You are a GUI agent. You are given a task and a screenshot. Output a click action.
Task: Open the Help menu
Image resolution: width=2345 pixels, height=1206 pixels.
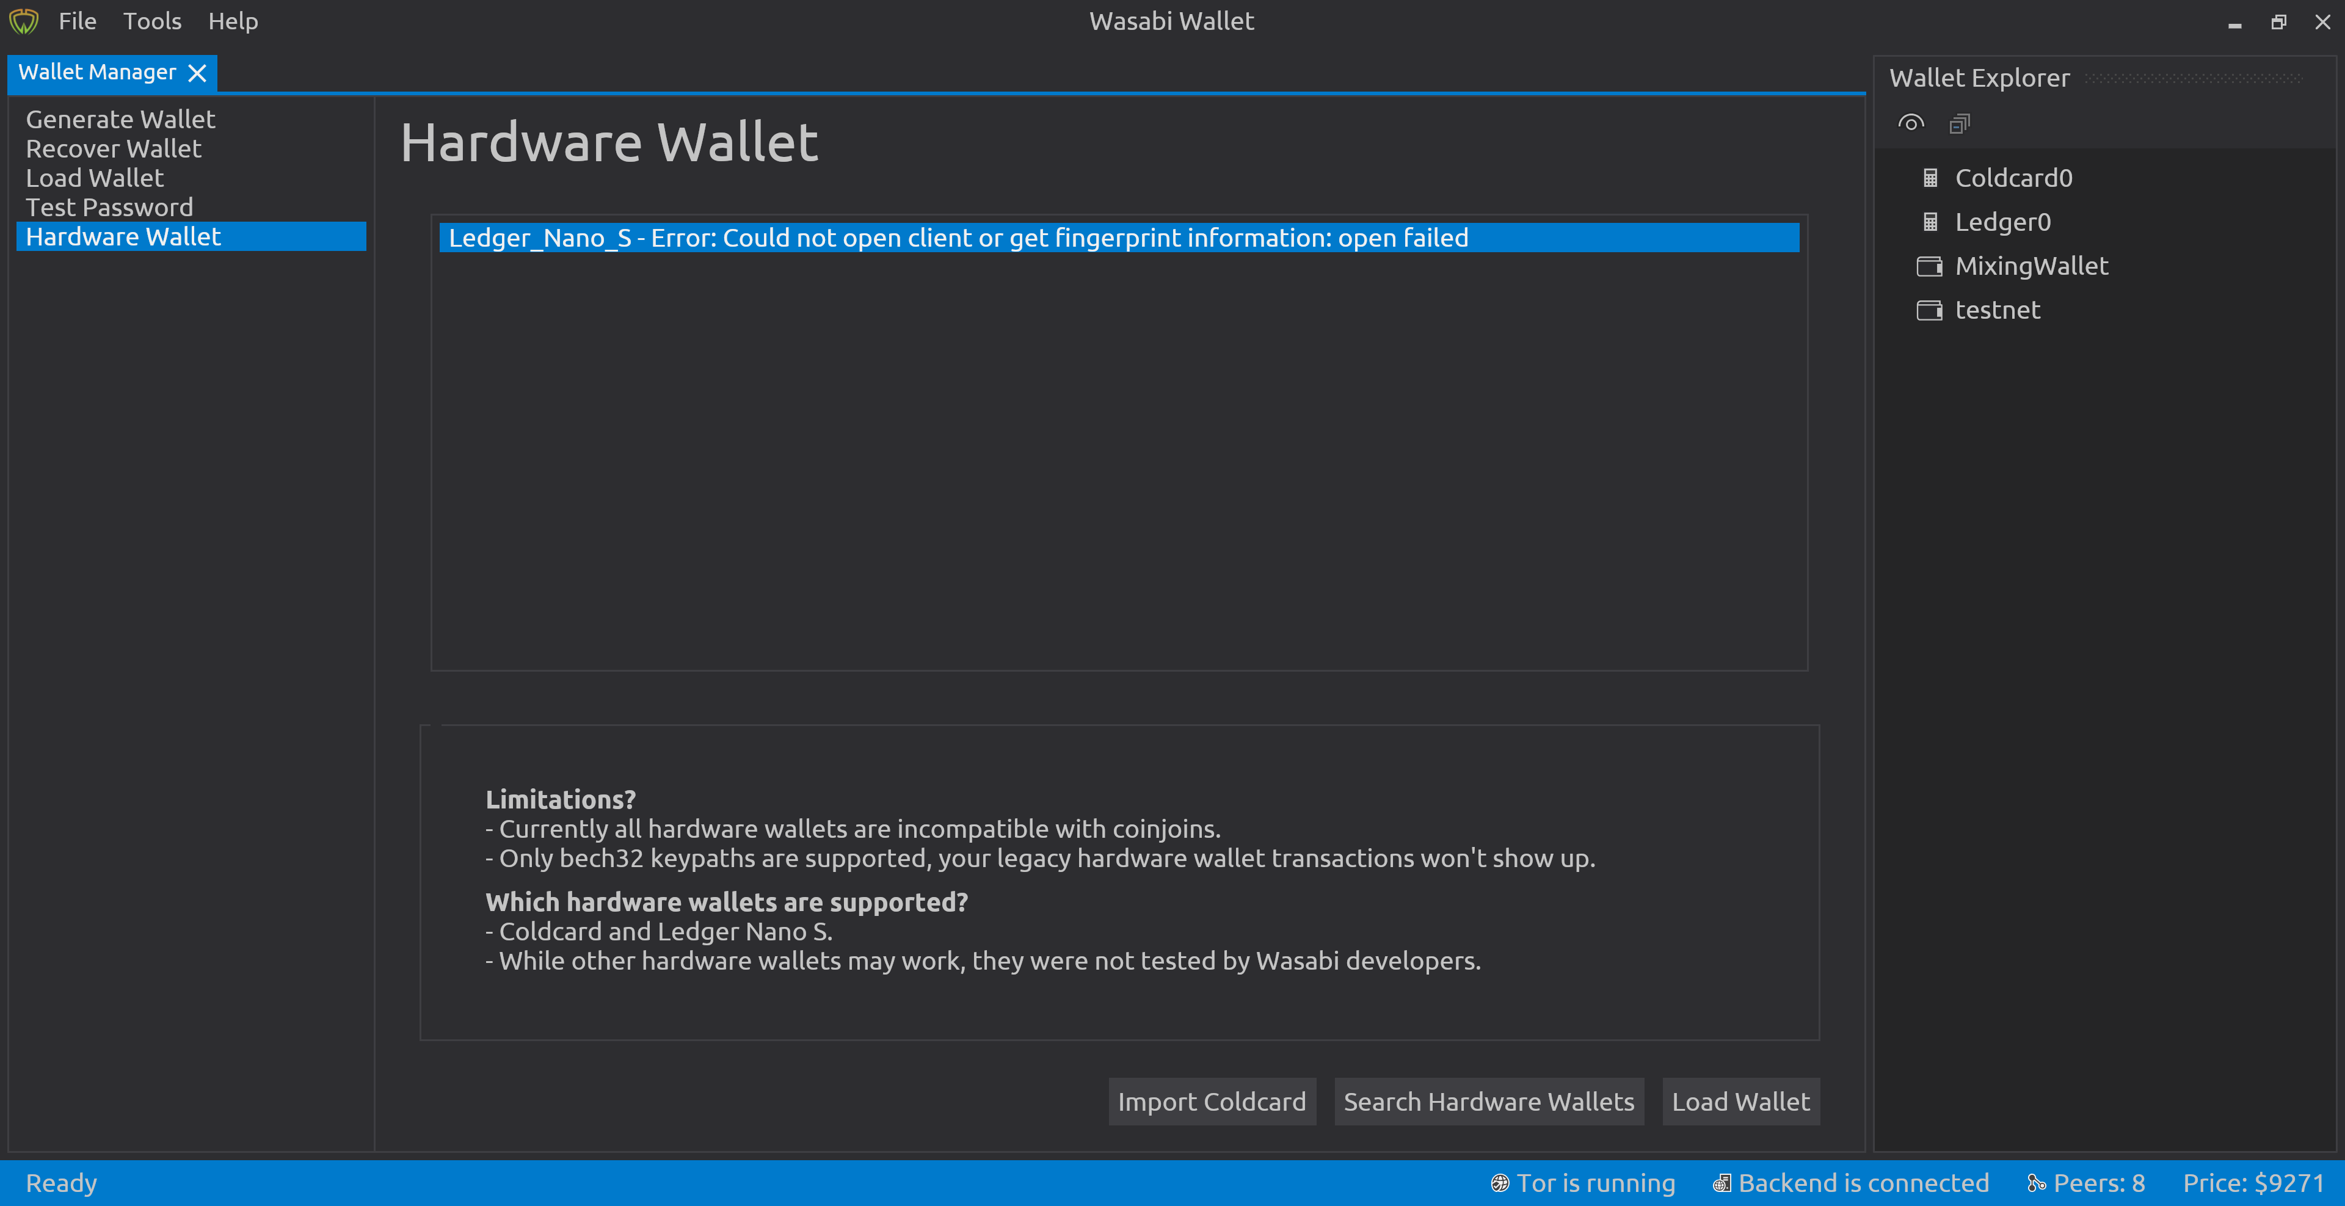pyautogui.click(x=233, y=21)
